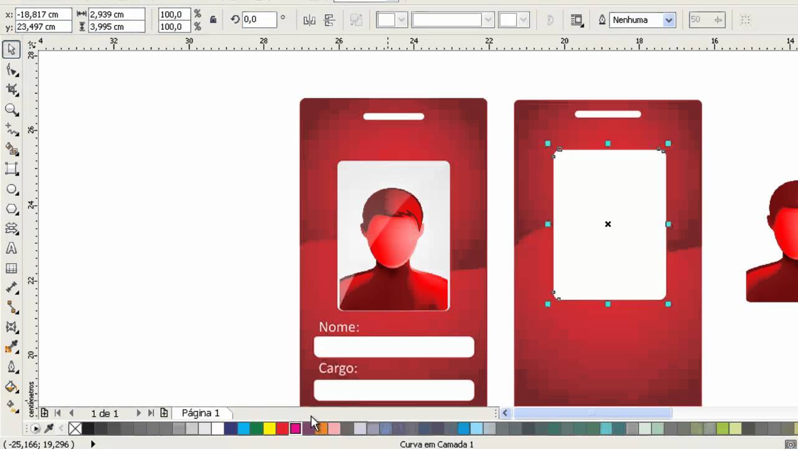Screen dimensions: 798x449
Task: Select the Connector tool
Action: click(11, 307)
